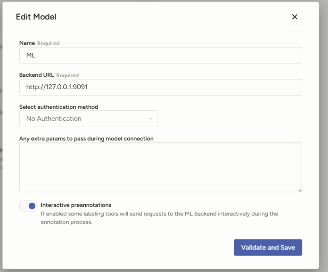The image size is (328, 272).
Task: Click the extra params label text
Action: pyautogui.click(x=87, y=139)
